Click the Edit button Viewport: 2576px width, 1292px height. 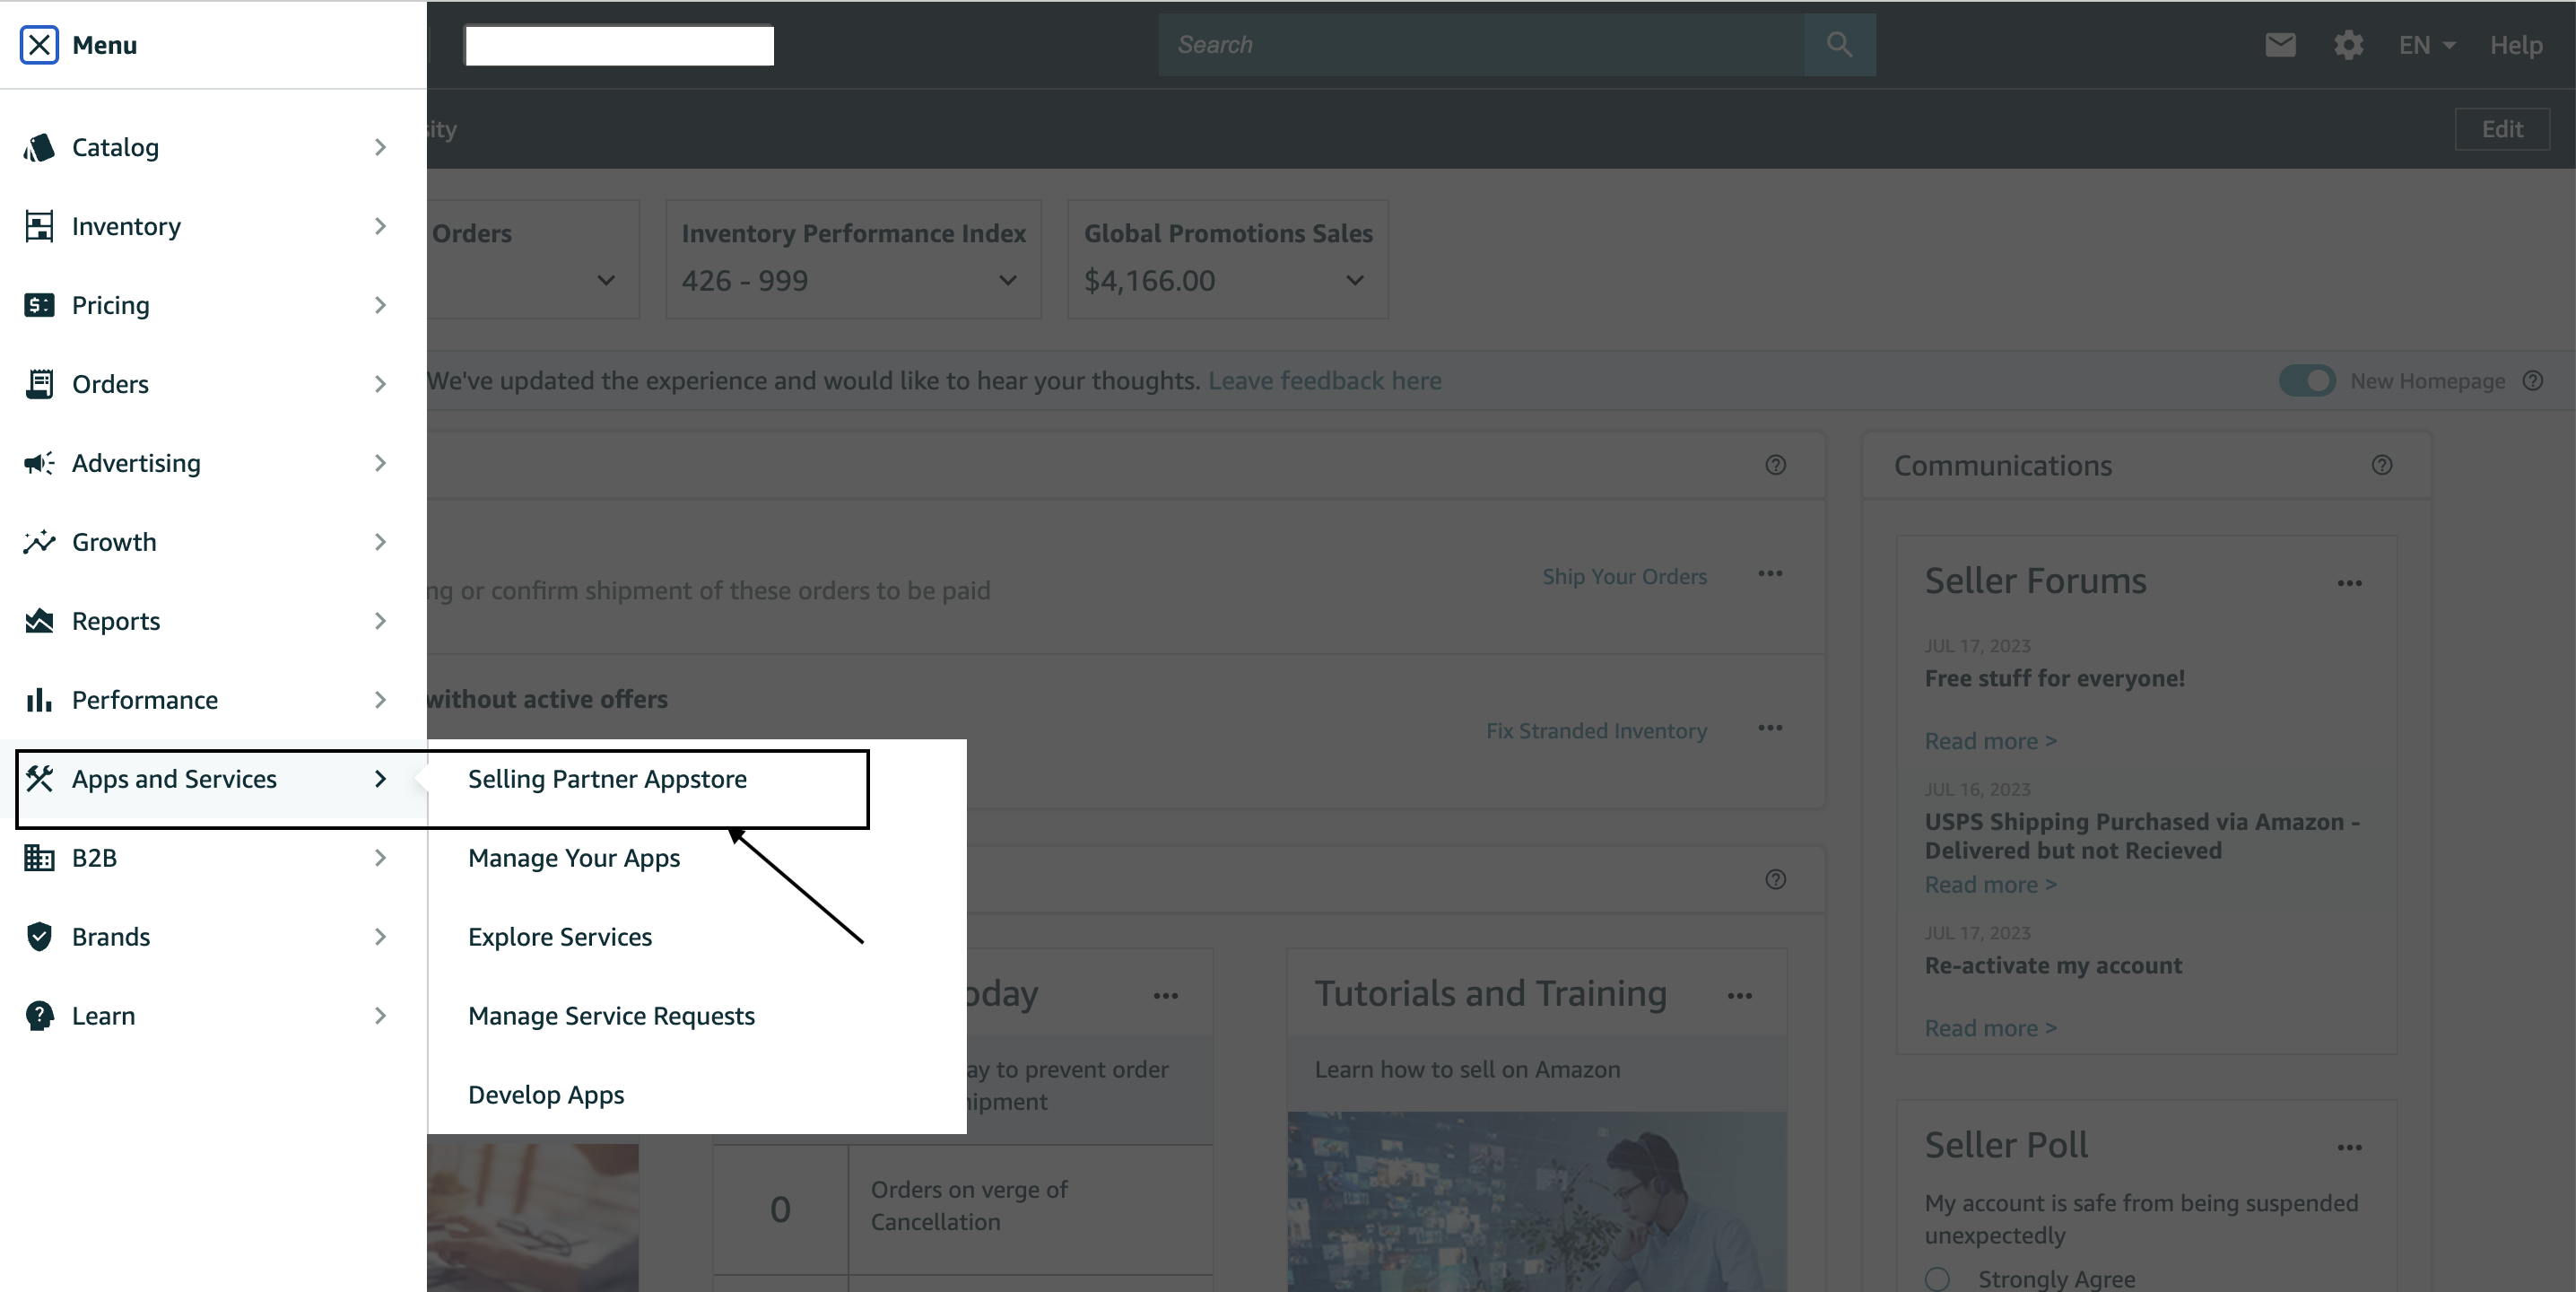point(2502,129)
